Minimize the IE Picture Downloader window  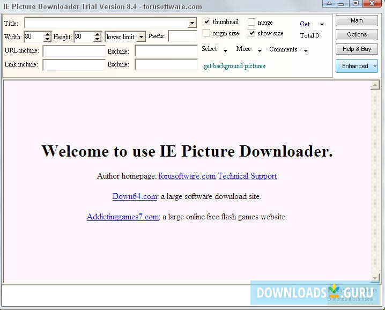click(x=342, y=3)
